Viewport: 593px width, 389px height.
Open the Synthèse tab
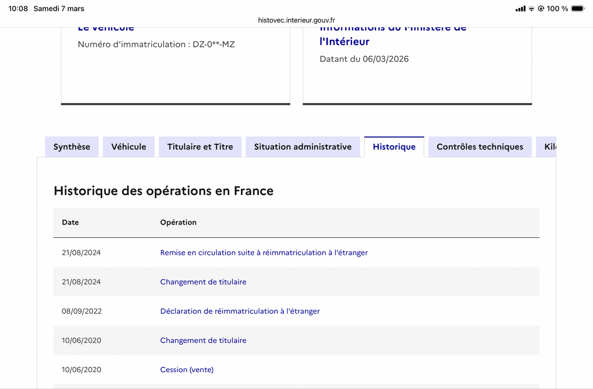(x=72, y=147)
